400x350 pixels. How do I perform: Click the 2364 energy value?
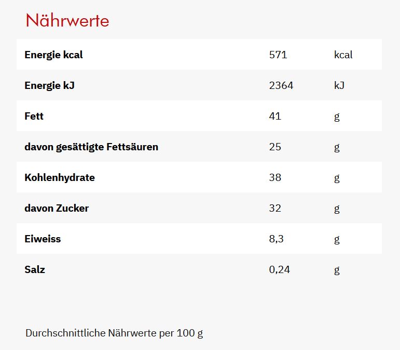[x=281, y=85]
